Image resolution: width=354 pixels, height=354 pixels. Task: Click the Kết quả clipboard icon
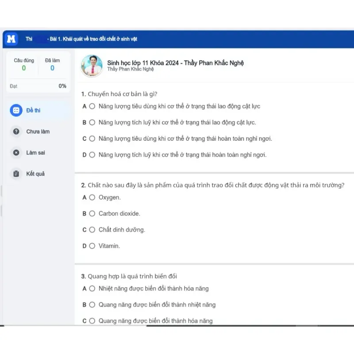point(16,174)
